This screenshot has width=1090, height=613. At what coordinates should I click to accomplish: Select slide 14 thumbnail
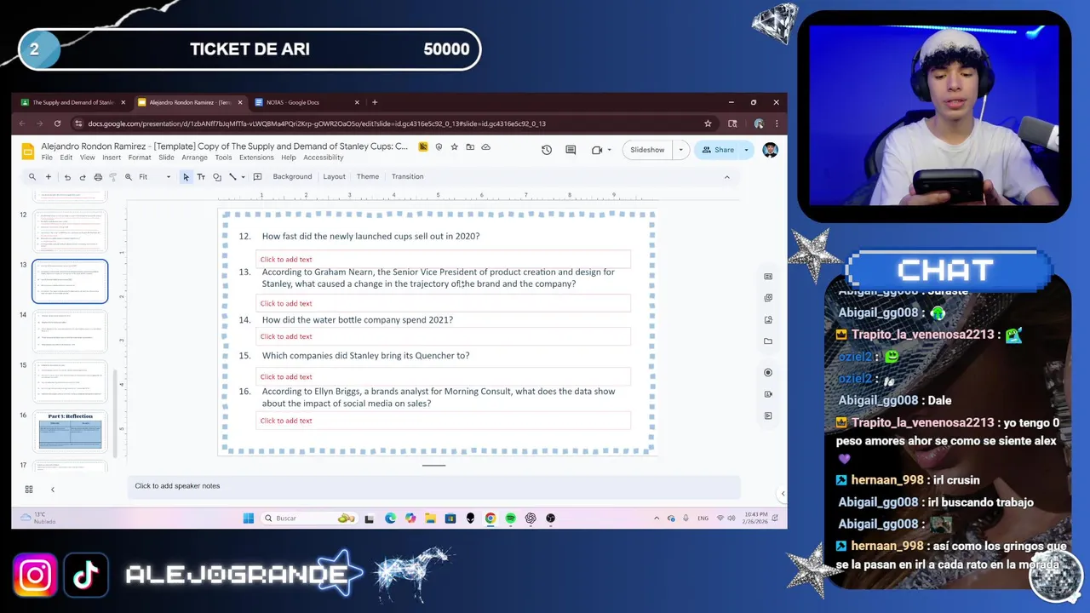tap(70, 332)
